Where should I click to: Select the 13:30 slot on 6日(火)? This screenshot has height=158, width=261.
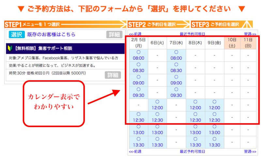pos(157,142)
